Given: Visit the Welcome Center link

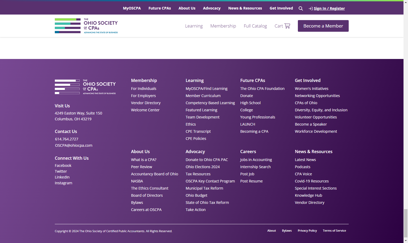Looking at the screenshot, I should click(x=145, y=110).
